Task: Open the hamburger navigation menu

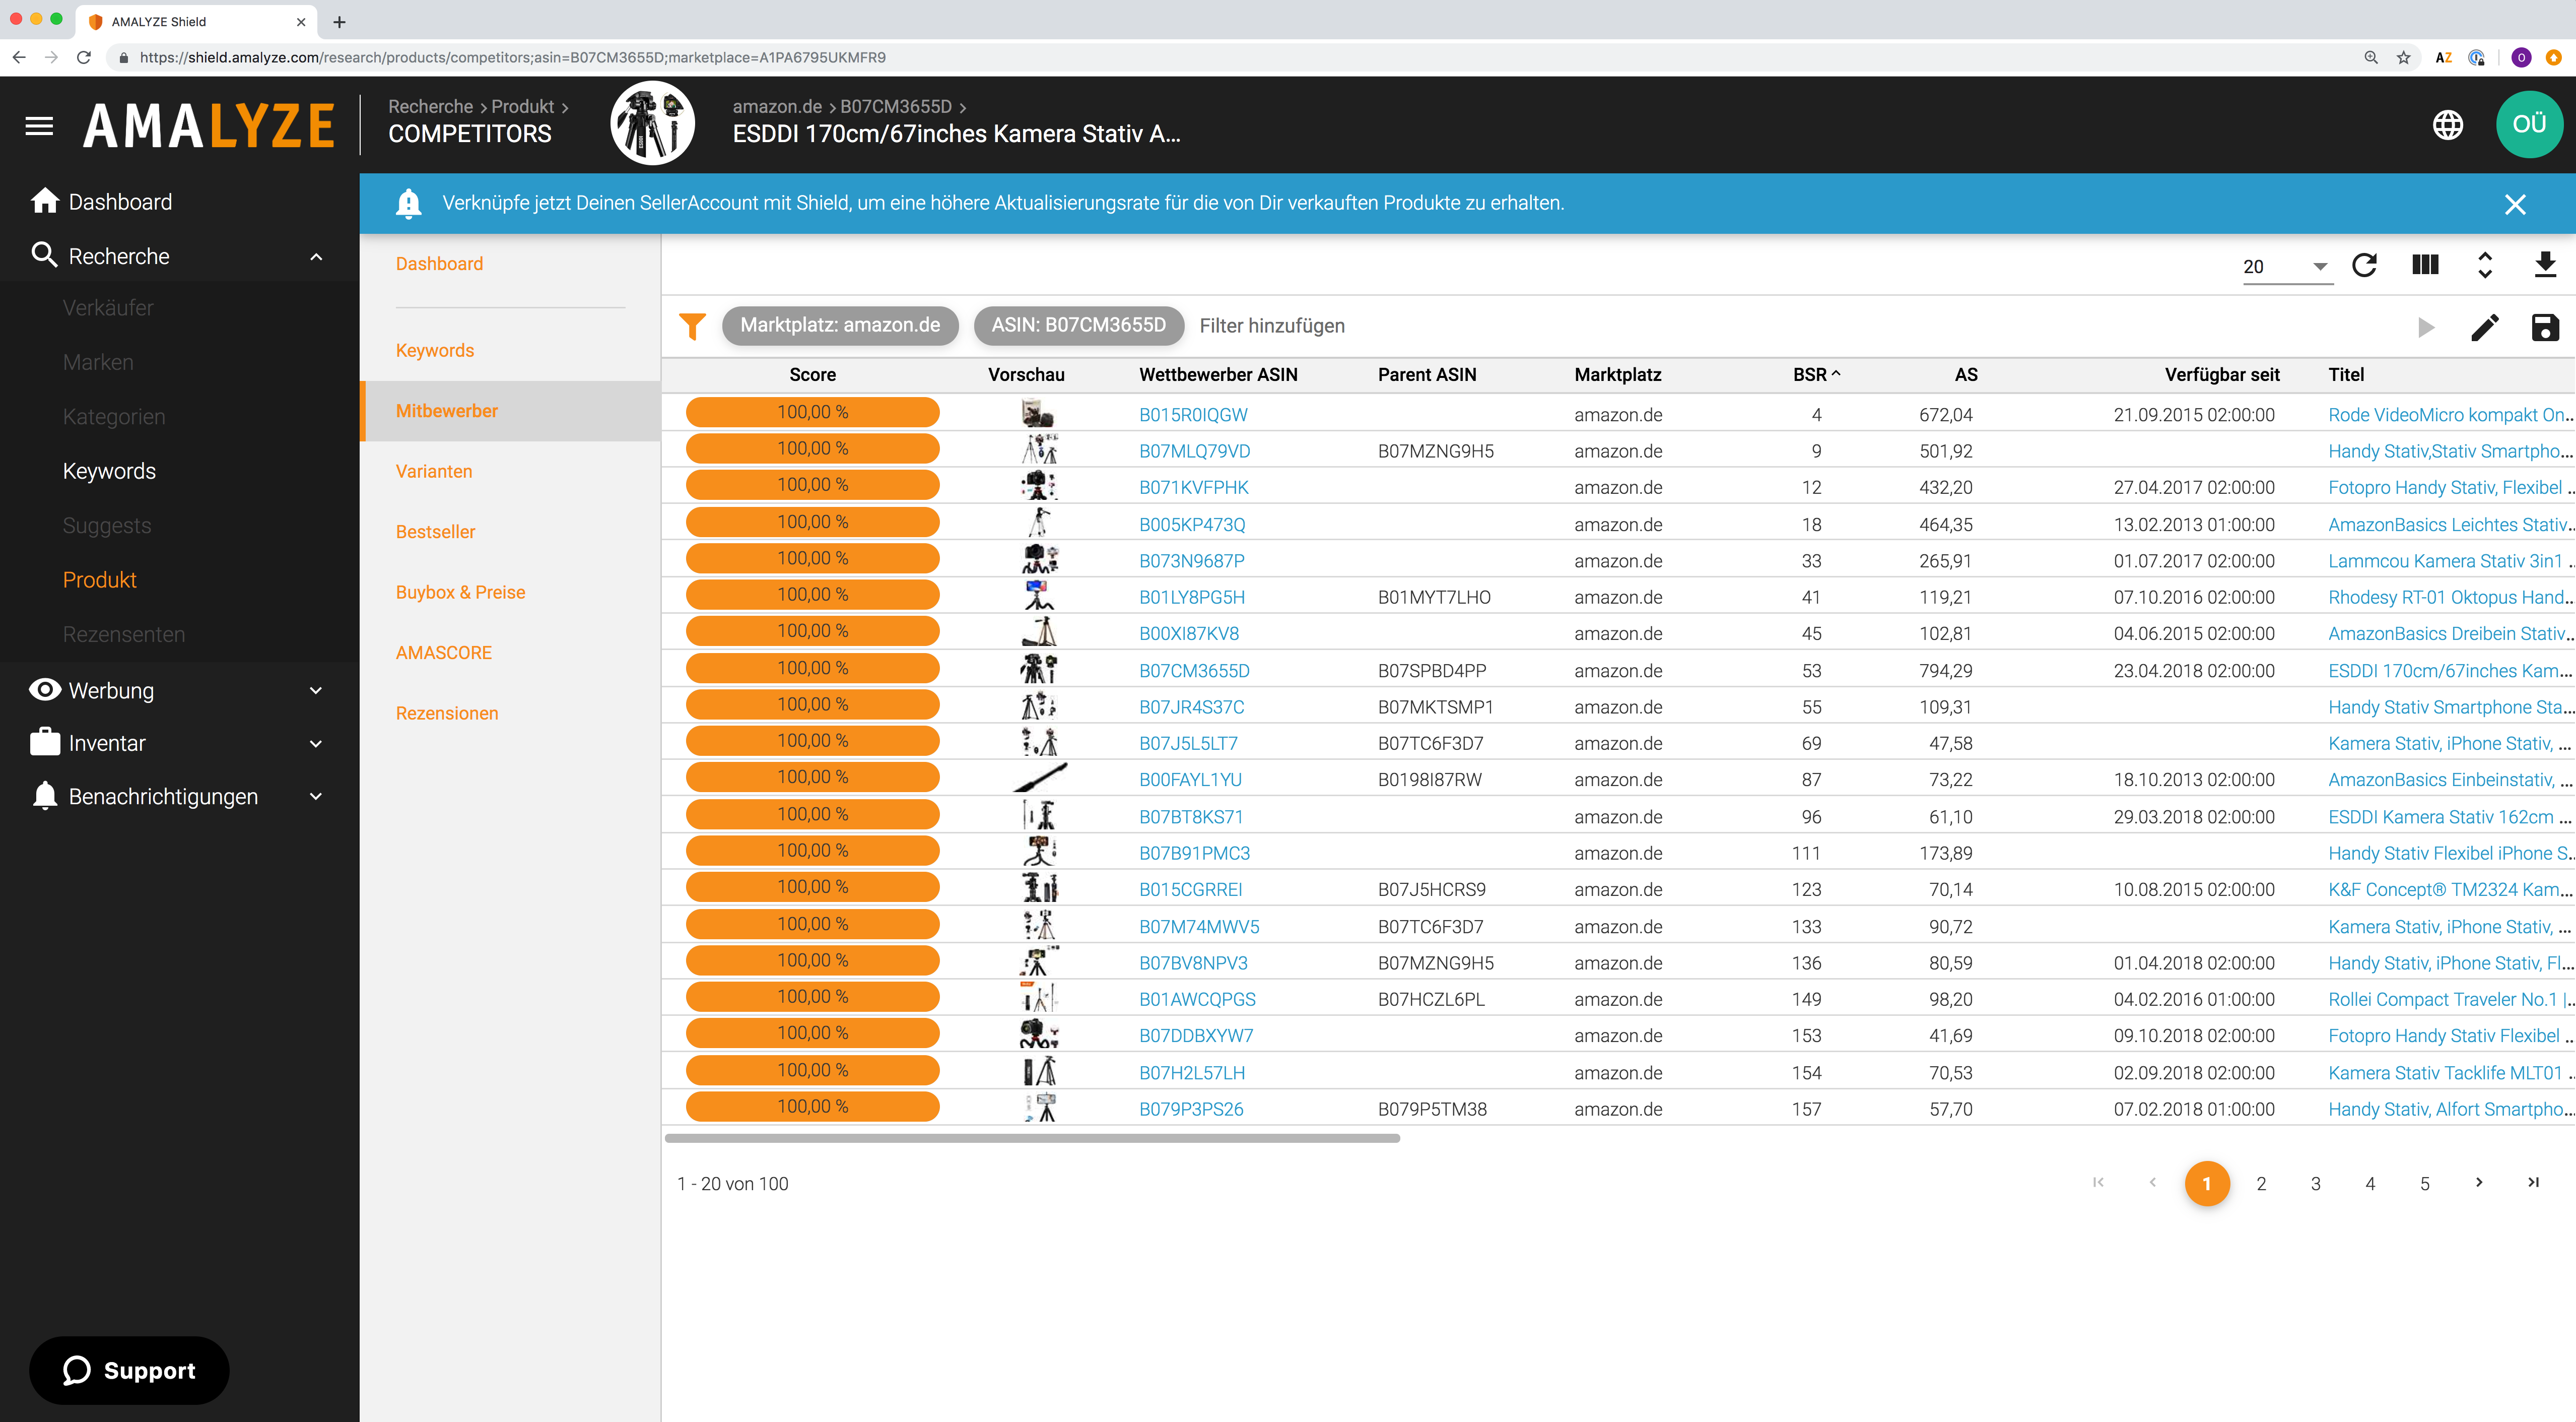Action: coord(39,125)
